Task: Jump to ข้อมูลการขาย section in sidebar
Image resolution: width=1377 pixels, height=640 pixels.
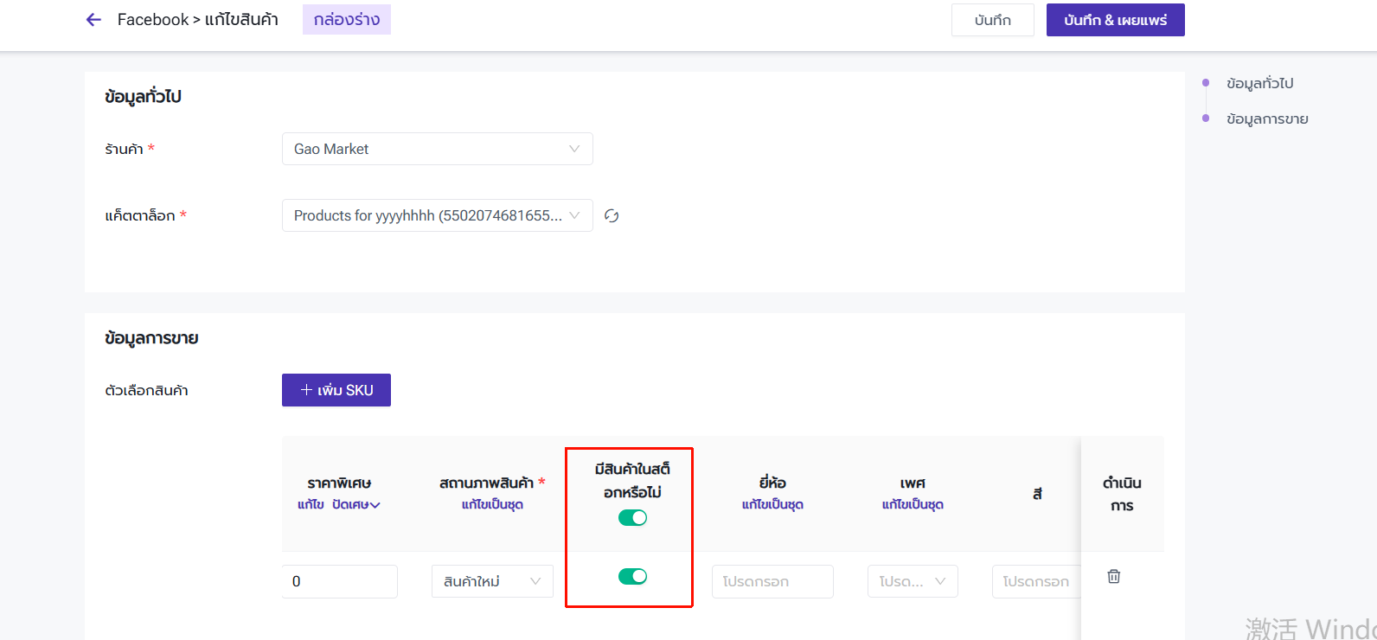Action: (x=1266, y=119)
